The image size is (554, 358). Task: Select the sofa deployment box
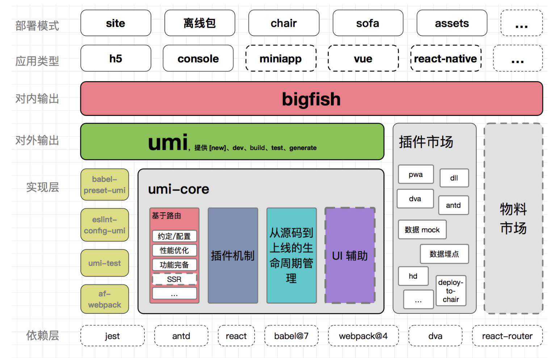tap(368, 23)
